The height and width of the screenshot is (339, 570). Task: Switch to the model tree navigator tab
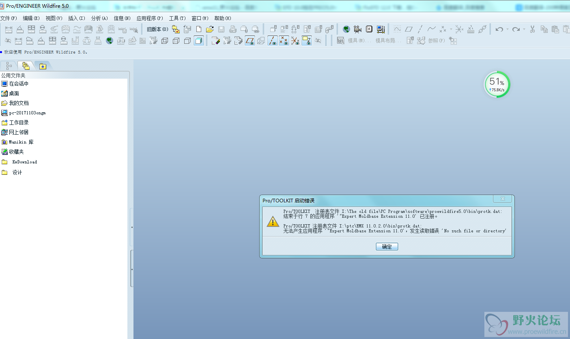9,66
